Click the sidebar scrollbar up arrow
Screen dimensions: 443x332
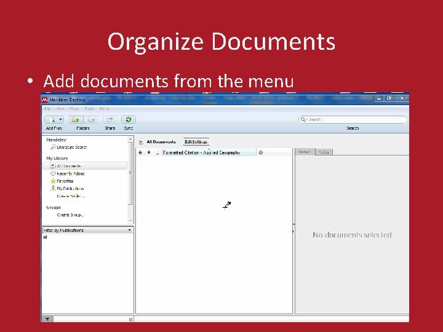[x=130, y=139]
